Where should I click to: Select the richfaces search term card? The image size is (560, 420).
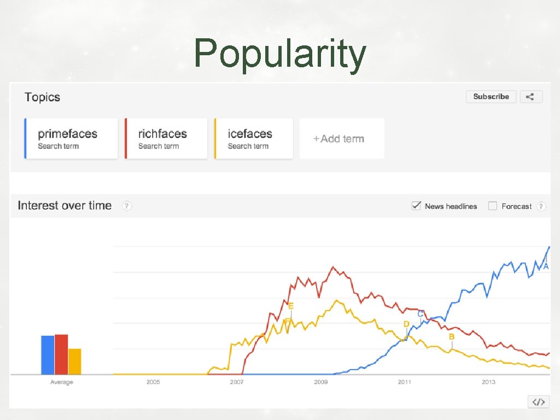tap(166, 139)
